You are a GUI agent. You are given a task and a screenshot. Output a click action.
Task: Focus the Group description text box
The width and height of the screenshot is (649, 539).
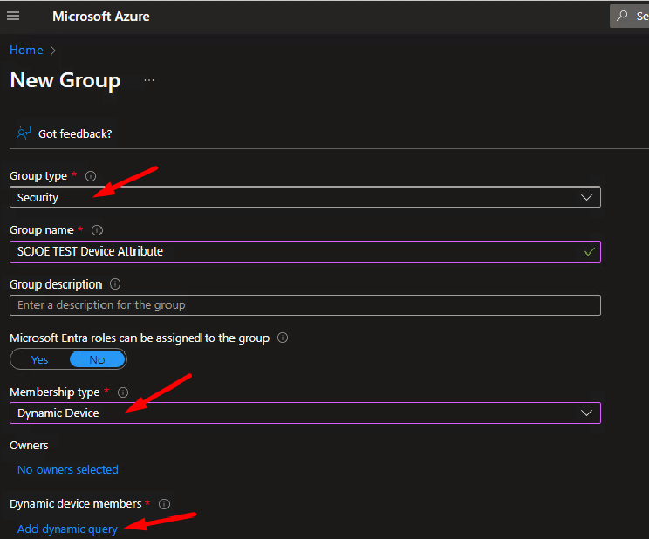tap(304, 305)
